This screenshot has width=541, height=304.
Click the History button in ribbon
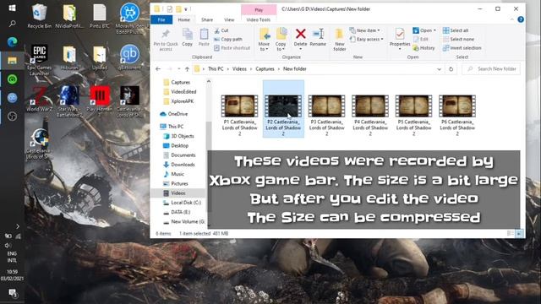[424, 48]
